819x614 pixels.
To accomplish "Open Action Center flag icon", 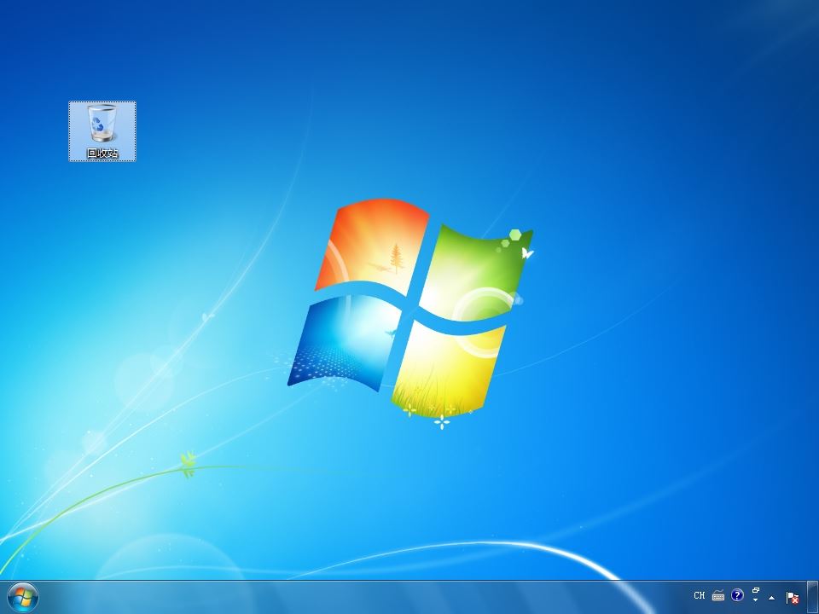I will 793,597.
